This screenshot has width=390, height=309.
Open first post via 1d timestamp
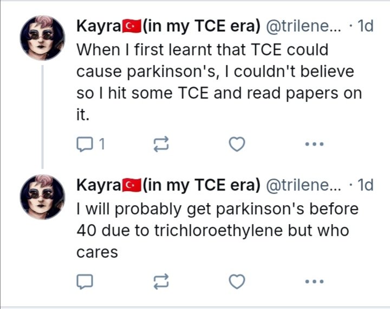pos(365,25)
